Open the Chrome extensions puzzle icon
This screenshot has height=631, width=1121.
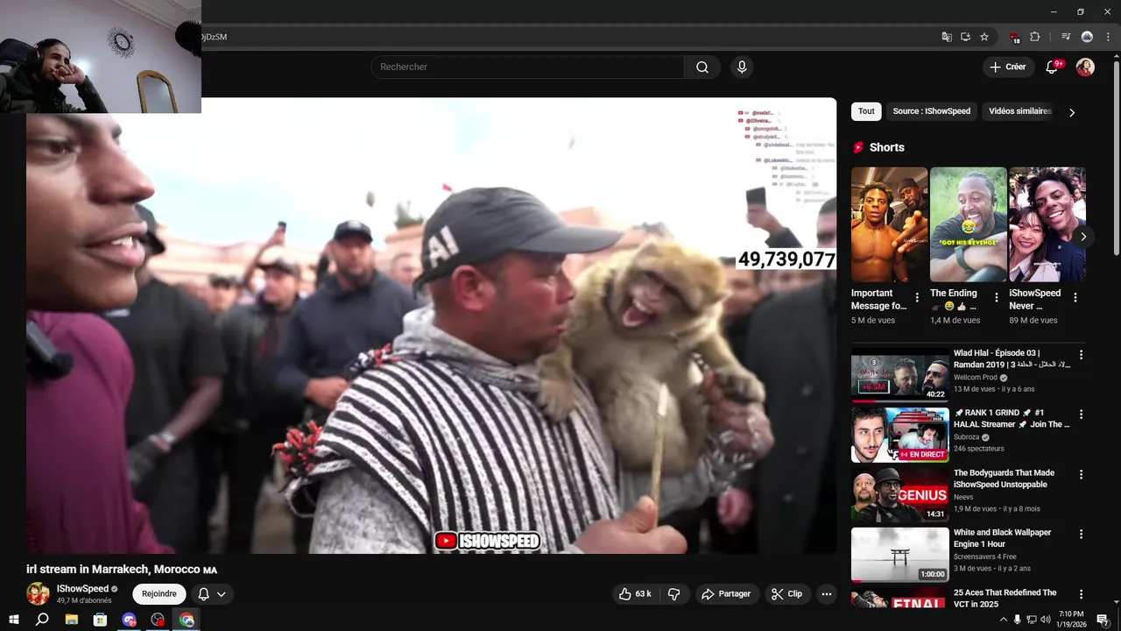click(1034, 37)
